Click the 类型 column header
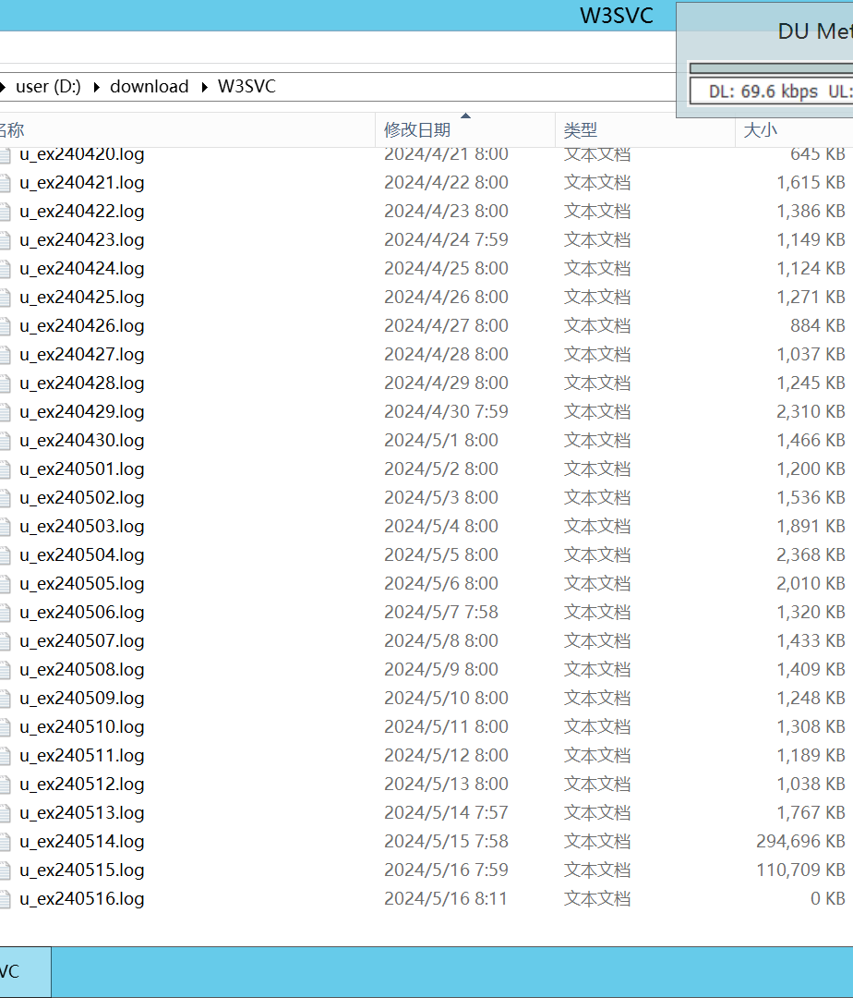853x998 pixels. pos(581,130)
